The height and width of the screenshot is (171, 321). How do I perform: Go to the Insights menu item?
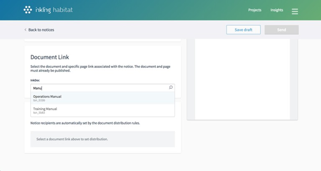point(277,10)
